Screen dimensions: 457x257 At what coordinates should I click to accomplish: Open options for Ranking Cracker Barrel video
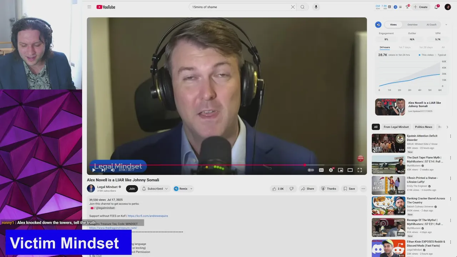click(x=450, y=199)
